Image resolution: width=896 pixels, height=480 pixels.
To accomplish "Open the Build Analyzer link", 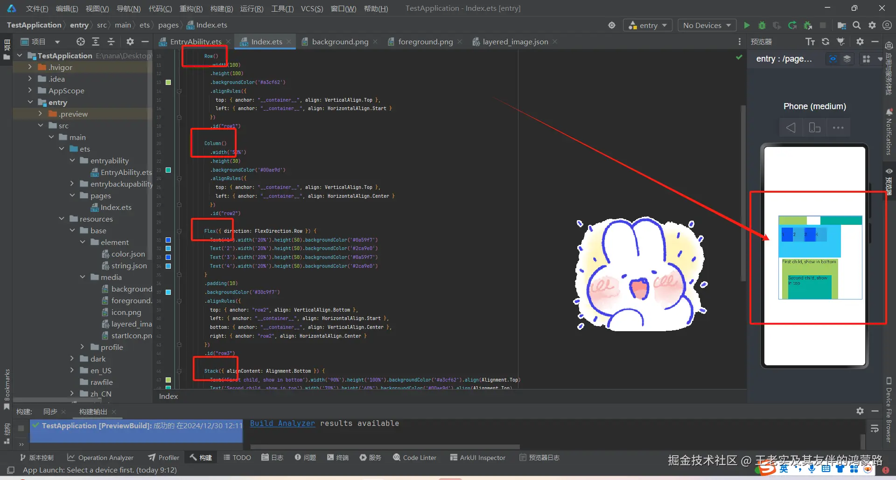I will click(282, 423).
